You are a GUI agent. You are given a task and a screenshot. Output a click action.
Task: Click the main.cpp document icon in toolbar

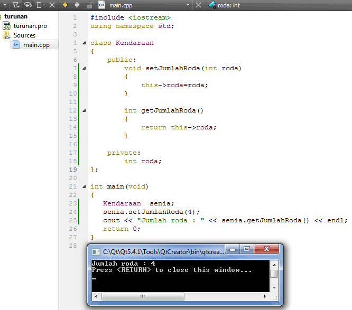pos(102,5)
